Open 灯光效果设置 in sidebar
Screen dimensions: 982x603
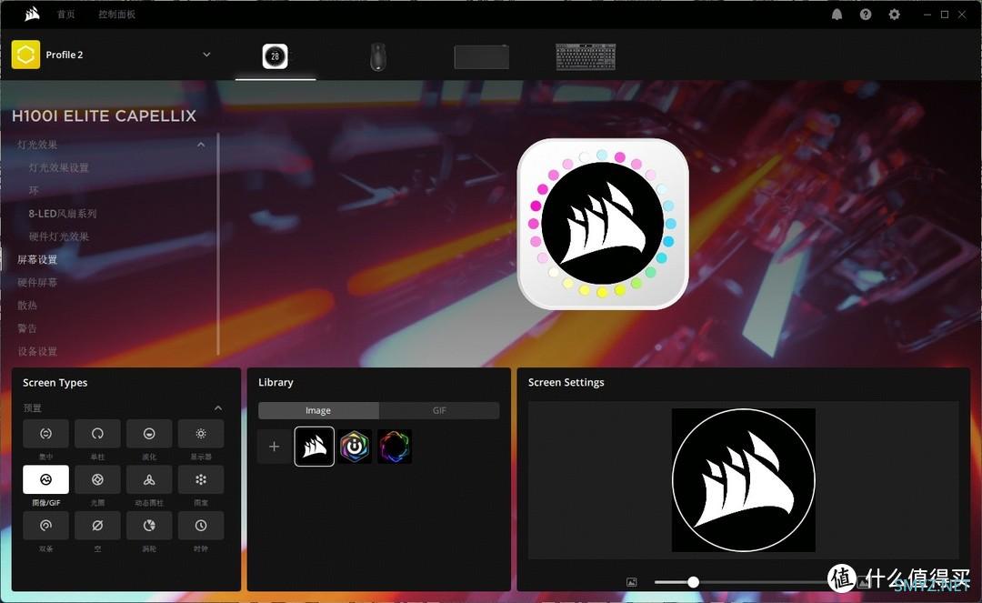tap(58, 168)
